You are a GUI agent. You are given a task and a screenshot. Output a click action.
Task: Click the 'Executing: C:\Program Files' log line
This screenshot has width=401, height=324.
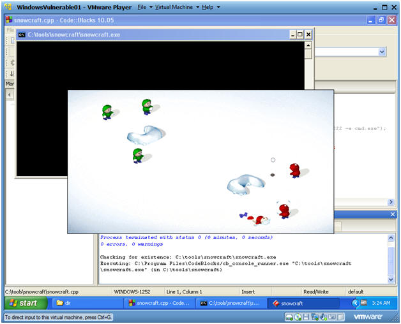pyautogui.click(x=225, y=263)
